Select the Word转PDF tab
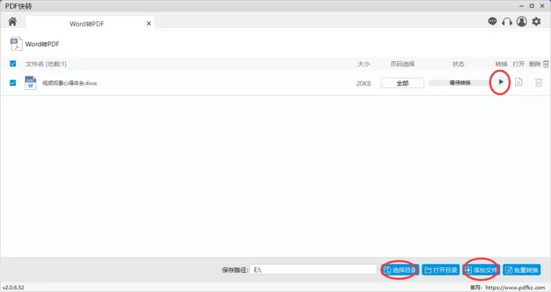The image size is (551, 292). coord(90,23)
